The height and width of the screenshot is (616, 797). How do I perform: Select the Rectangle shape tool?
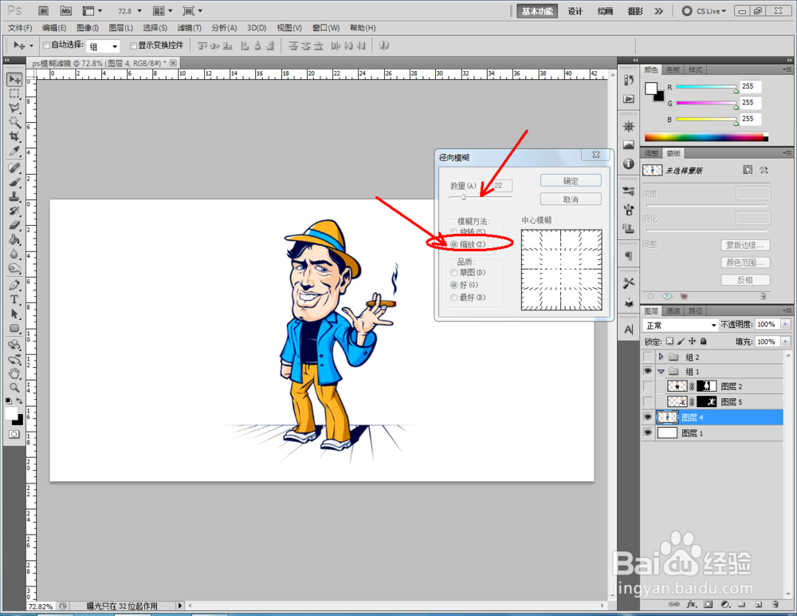(14, 329)
